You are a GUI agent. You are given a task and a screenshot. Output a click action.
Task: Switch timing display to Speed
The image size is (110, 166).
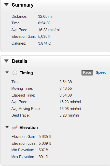click(x=101, y=72)
